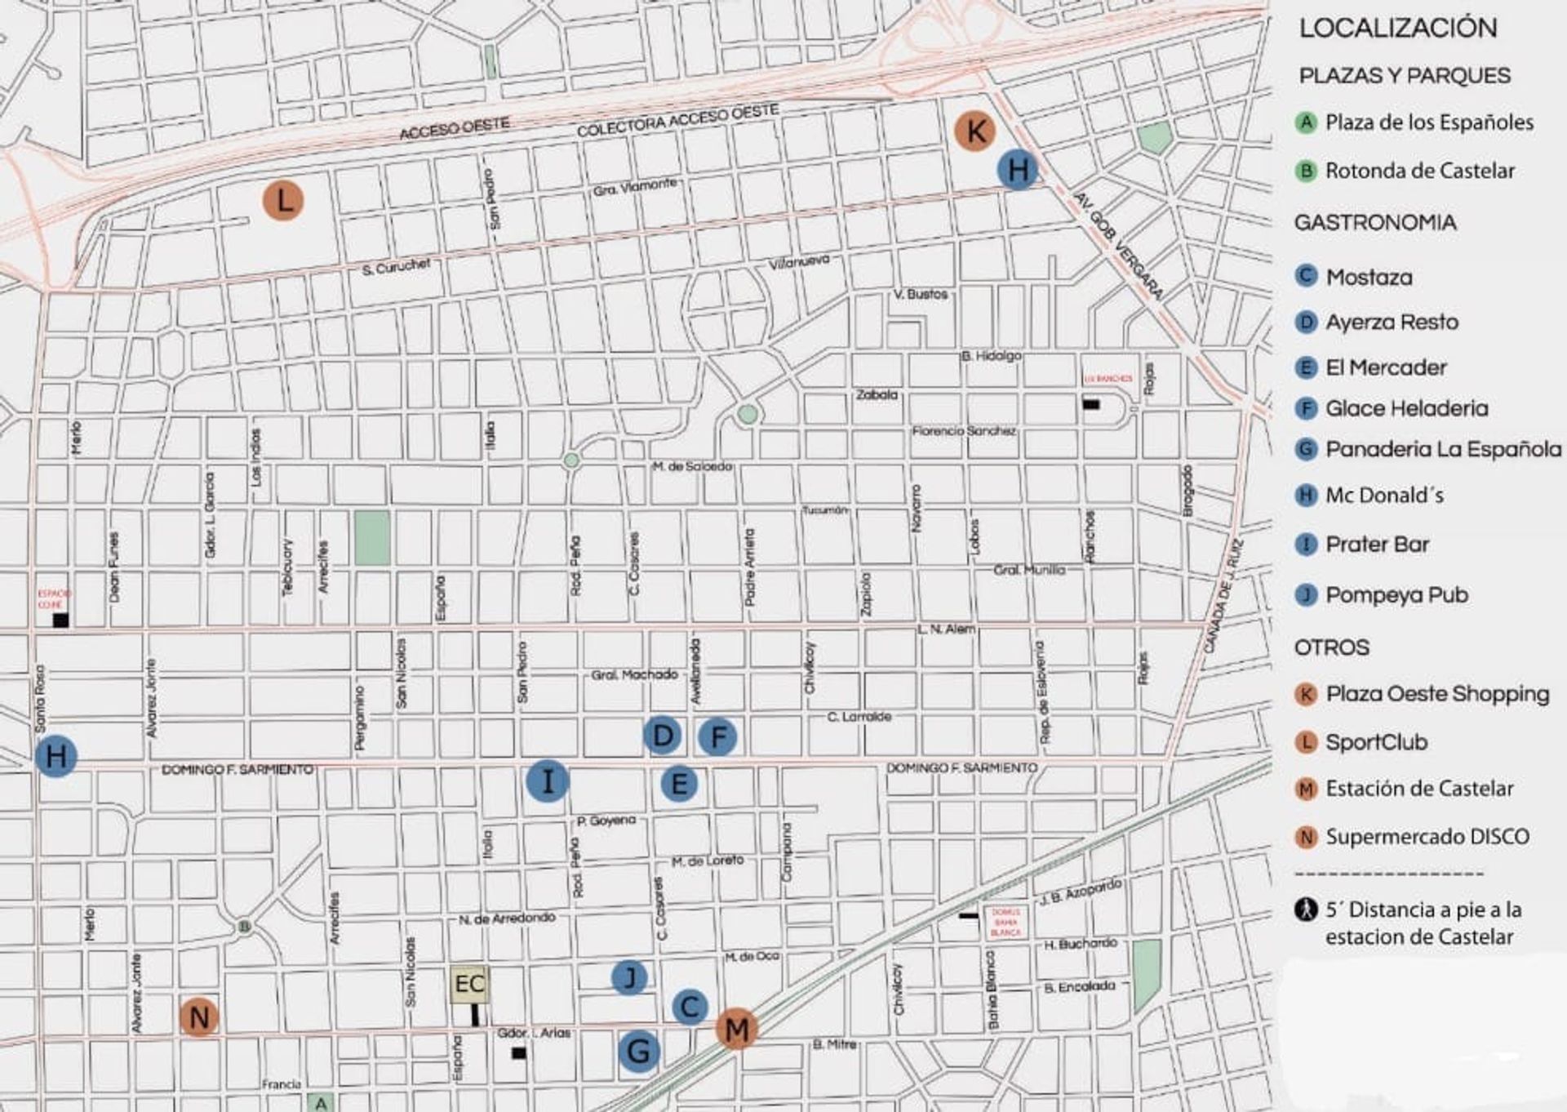1567x1112 pixels.
Task: Select the blue F marker on the map
Action: [x=718, y=737]
